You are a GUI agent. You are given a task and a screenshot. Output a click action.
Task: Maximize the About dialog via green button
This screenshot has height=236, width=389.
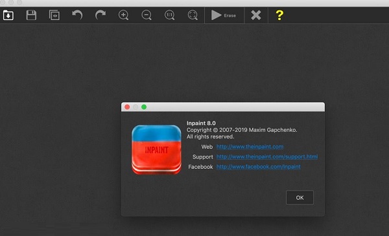(x=144, y=107)
